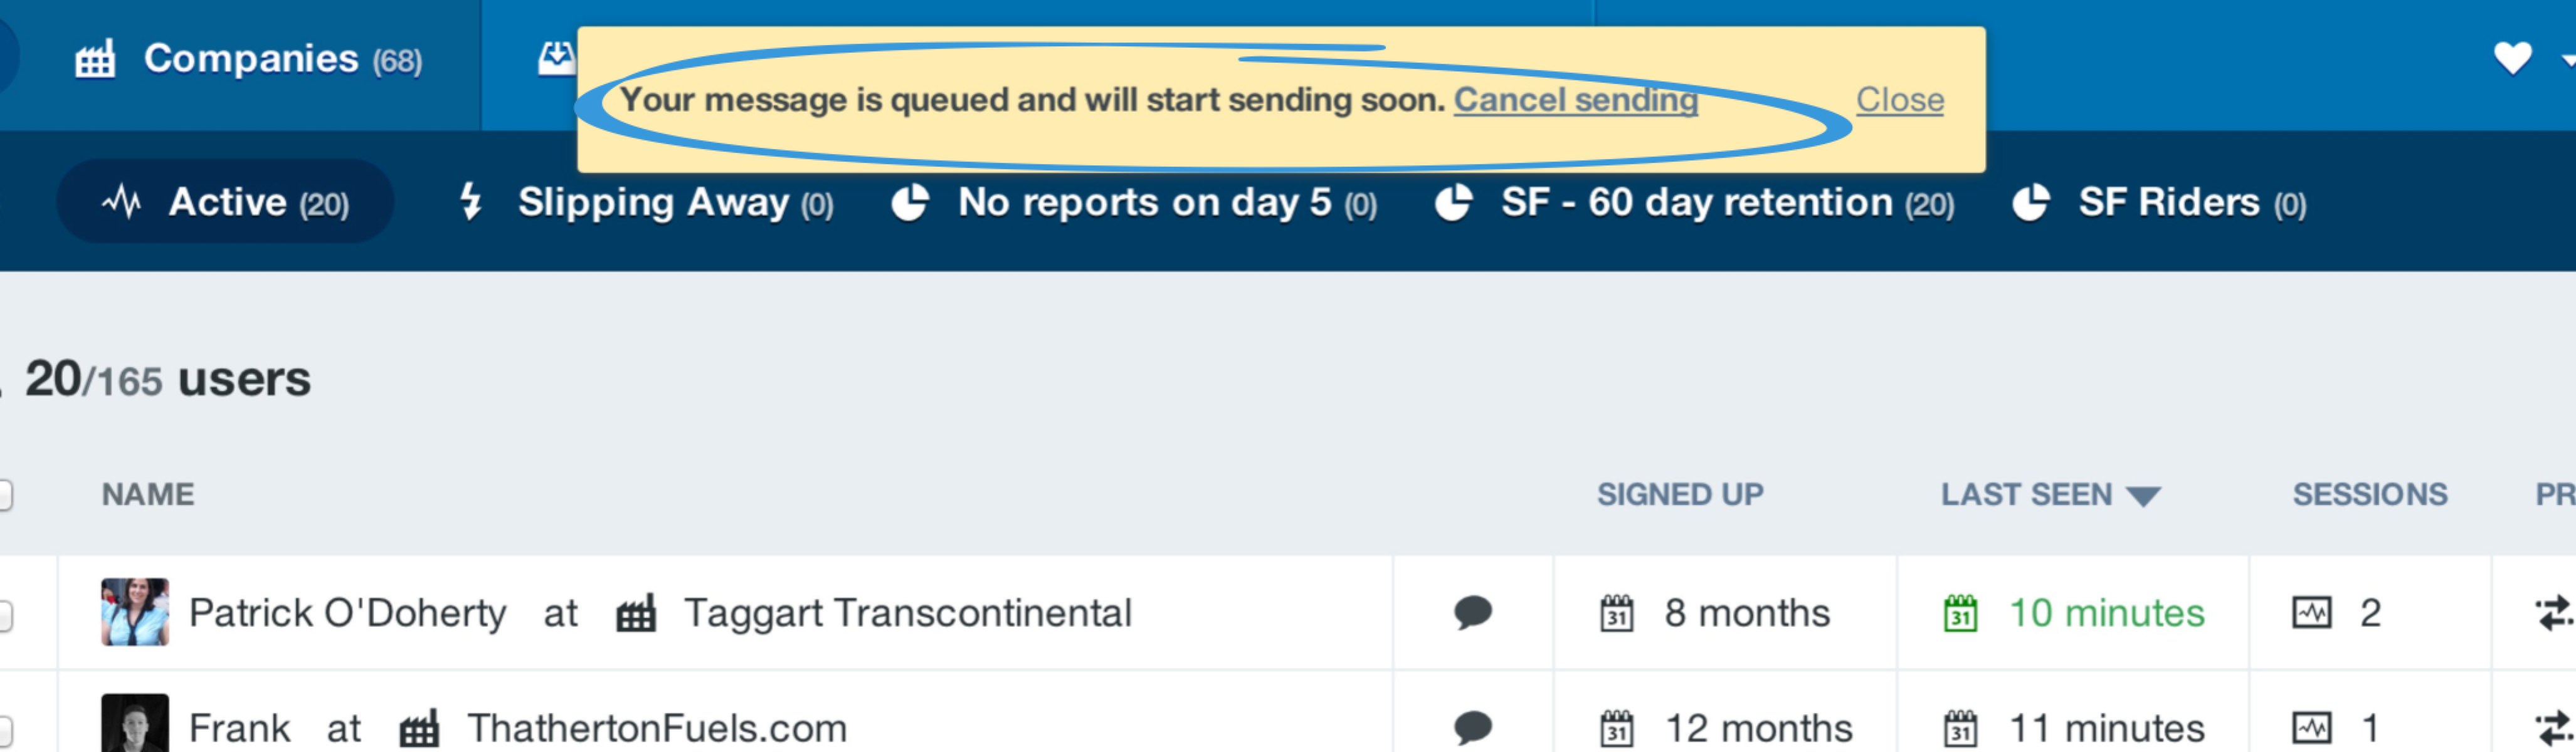Open the Companies tab

tap(248, 60)
